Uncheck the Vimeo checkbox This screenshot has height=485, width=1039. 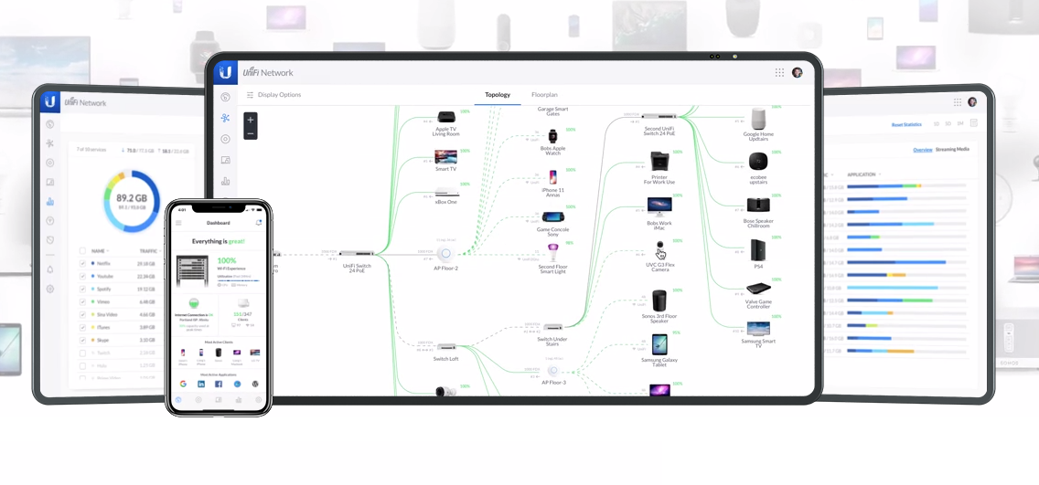pos(83,301)
